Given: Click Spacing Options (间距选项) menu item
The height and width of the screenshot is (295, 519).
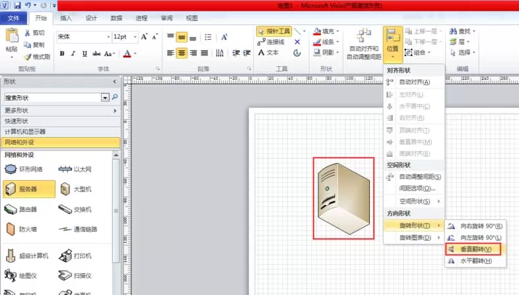Looking at the screenshot, I should coord(414,189).
